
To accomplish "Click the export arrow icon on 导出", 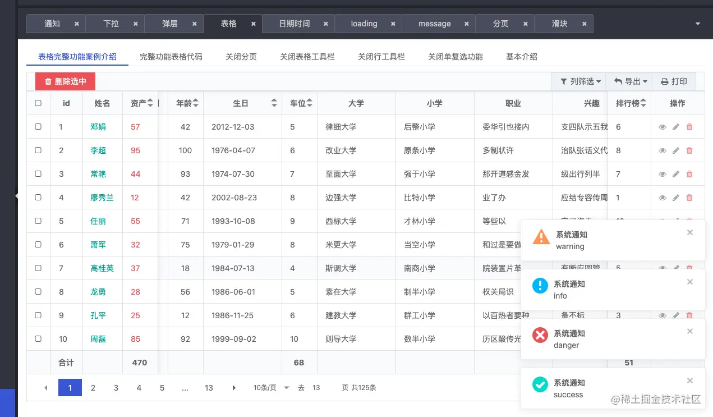I will coord(619,81).
